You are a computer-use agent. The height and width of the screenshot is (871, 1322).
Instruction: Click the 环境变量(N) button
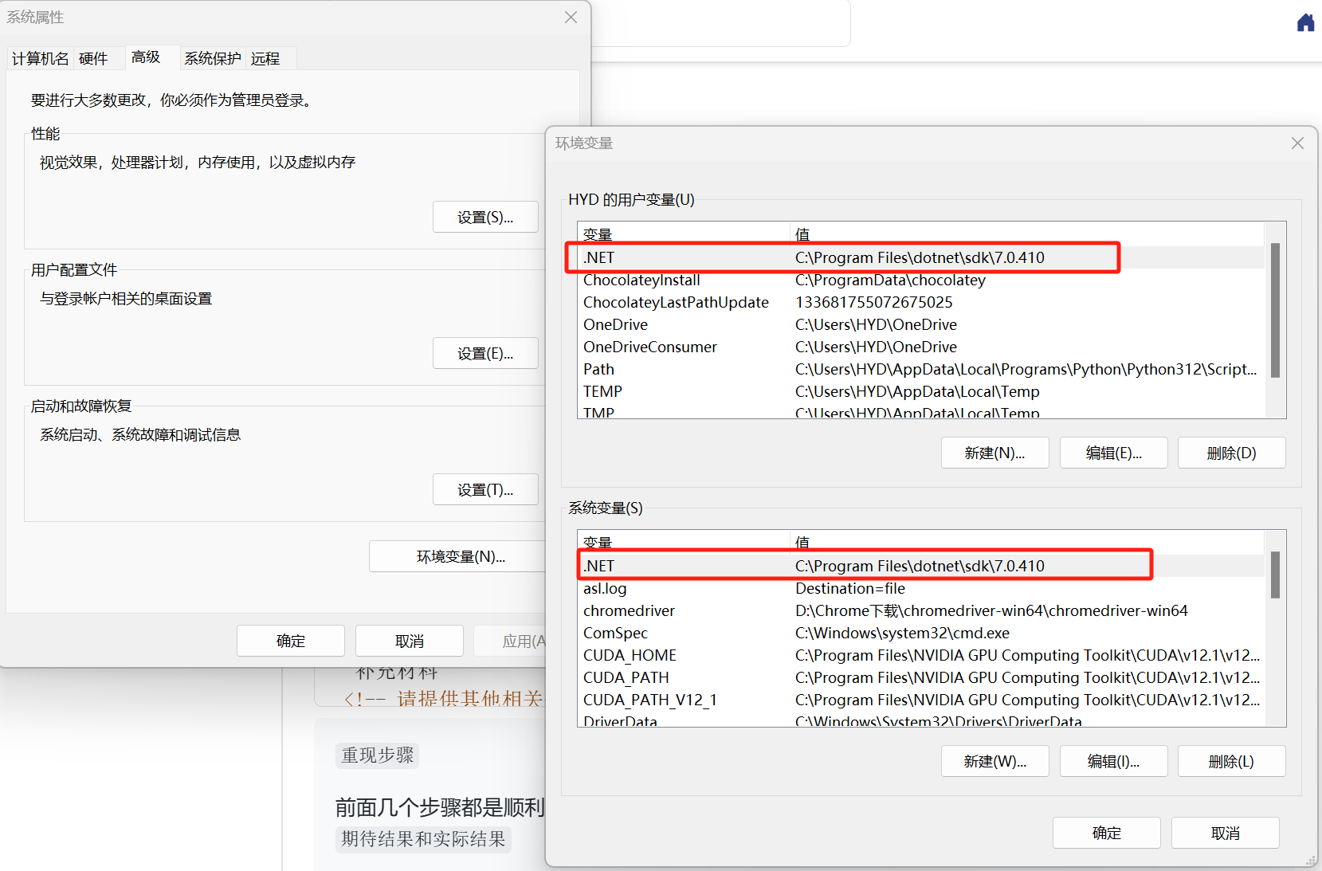(x=460, y=557)
